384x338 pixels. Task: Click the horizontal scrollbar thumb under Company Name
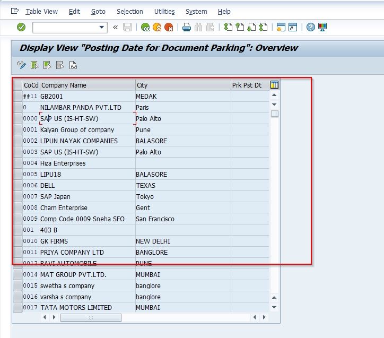pyautogui.click(x=91, y=318)
